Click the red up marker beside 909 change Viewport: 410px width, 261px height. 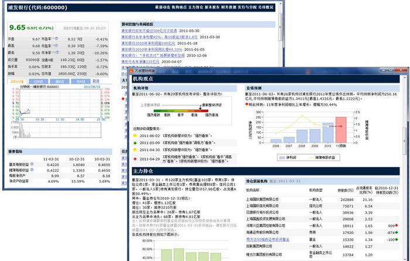click(x=397, y=225)
